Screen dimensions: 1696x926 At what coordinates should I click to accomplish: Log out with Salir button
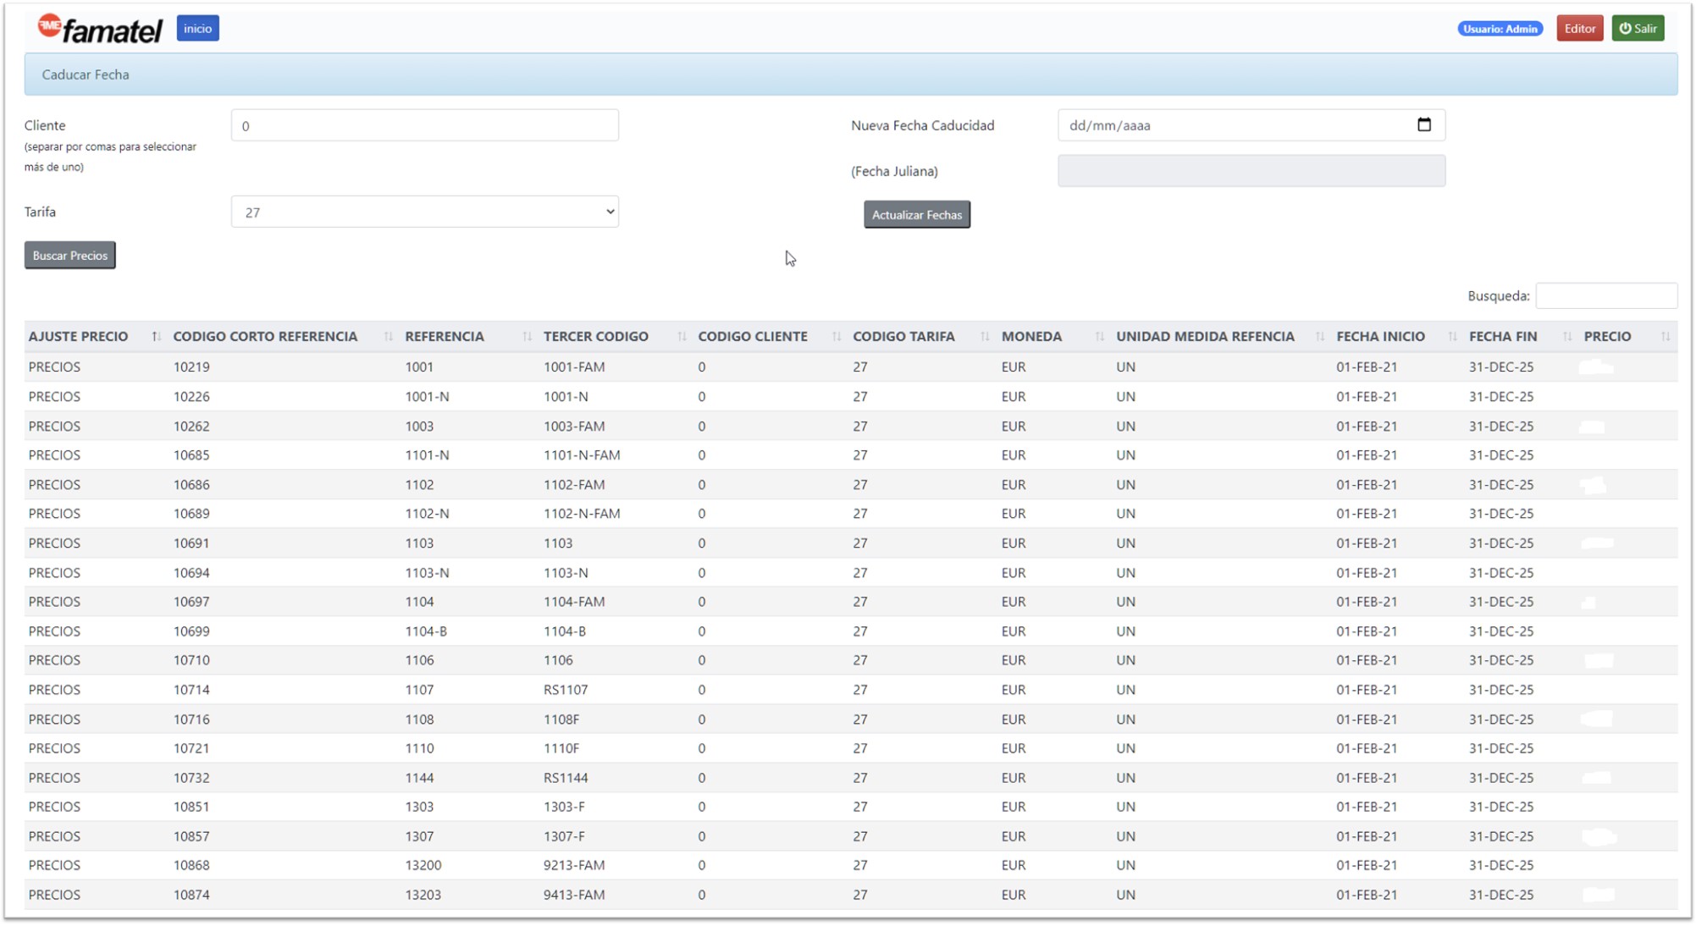[x=1638, y=29]
